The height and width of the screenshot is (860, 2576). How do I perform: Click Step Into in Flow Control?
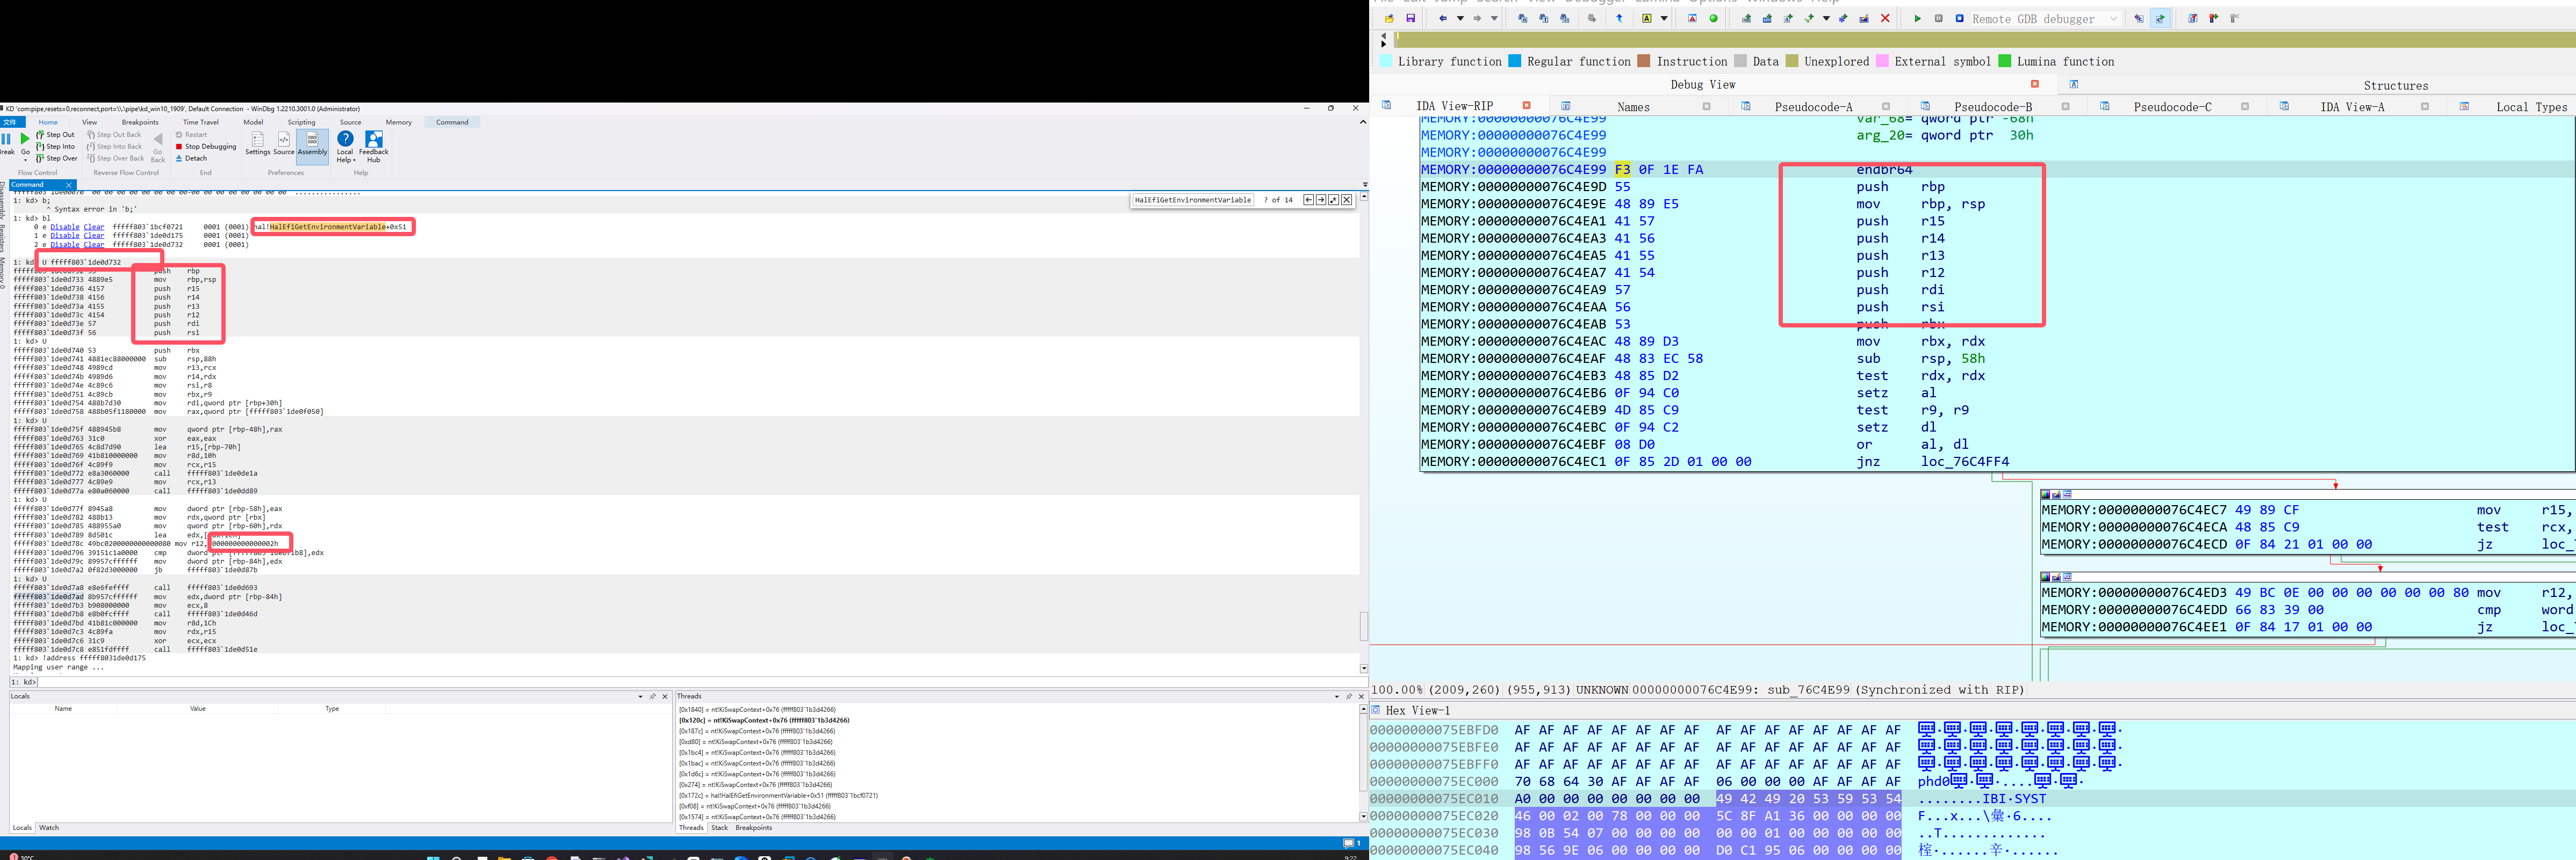click(55, 147)
